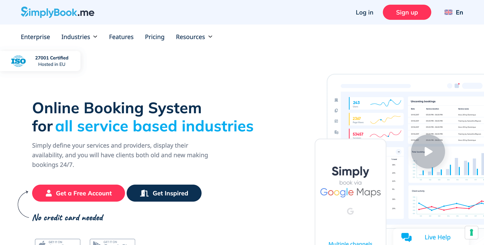The width and height of the screenshot is (484, 245).
Task: Open the Enterprise menu item
Action: point(35,37)
